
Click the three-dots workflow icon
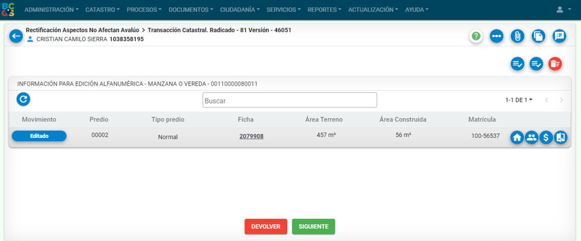(x=496, y=36)
